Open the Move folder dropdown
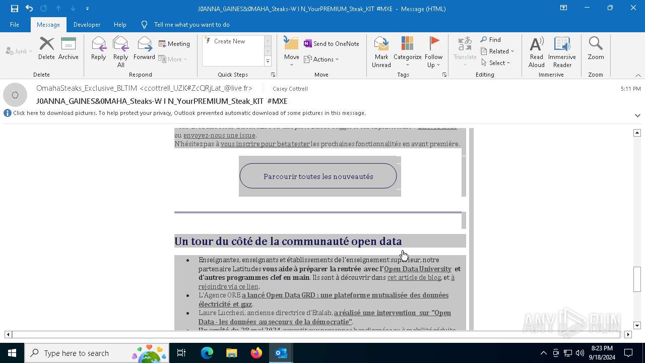Screen dimensions: 645x363 (x=292, y=52)
